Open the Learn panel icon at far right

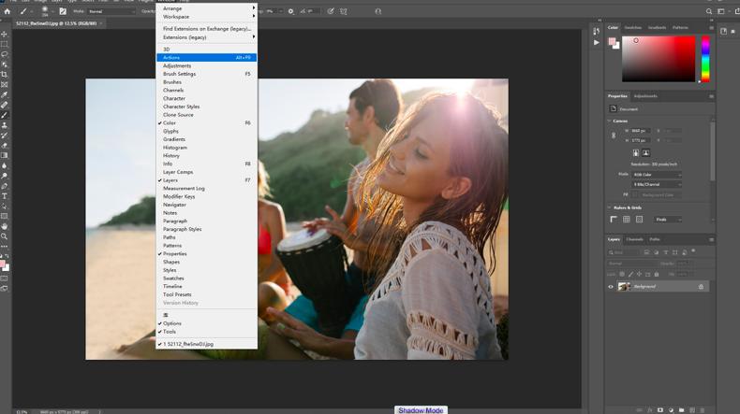tap(723, 31)
